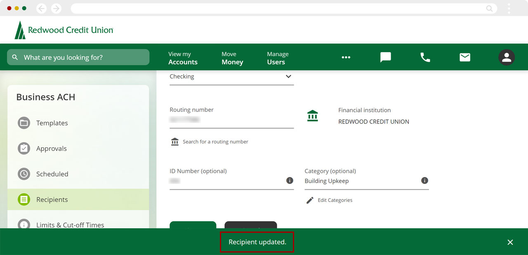Click the browser address bar
The height and width of the screenshot is (255, 528).
tap(284, 8)
